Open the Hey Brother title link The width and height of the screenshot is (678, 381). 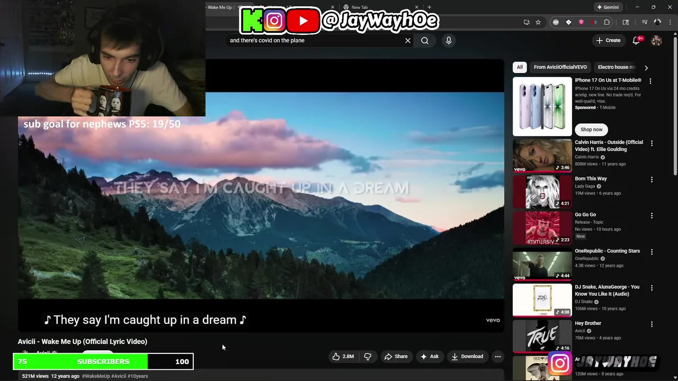(x=588, y=323)
